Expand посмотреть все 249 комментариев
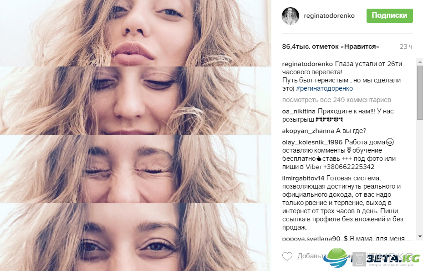The image size is (423, 271). [336, 100]
